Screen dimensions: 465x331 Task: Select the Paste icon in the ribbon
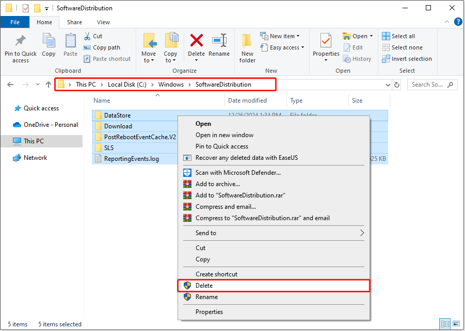(70, 45)
